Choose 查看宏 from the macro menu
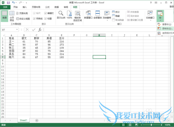This screenshot has height=127, width=174. (x=166, y=24)
